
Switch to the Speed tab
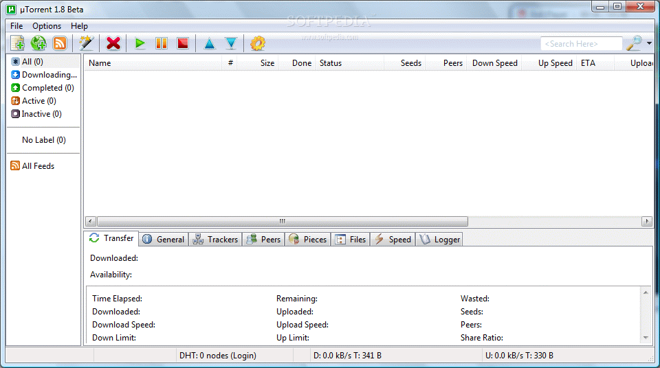393,240
